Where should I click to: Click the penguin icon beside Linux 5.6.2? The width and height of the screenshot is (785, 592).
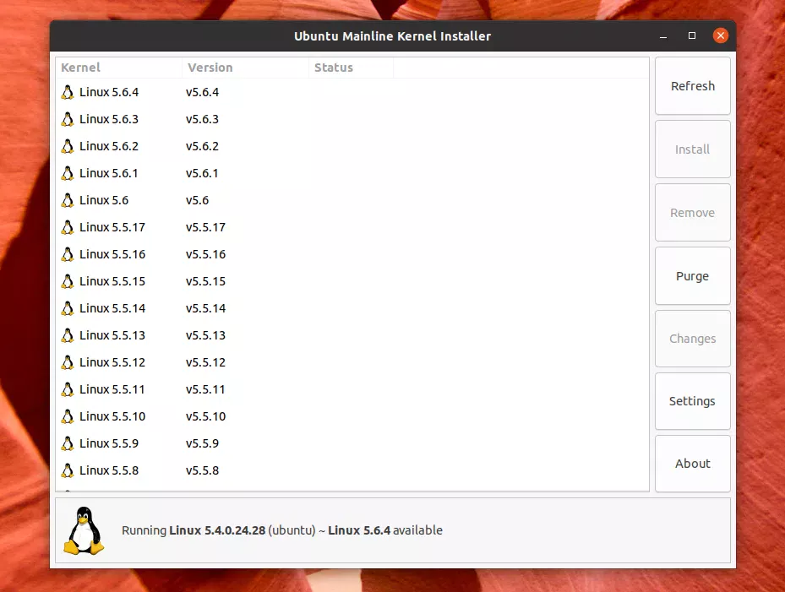(68, 146)
